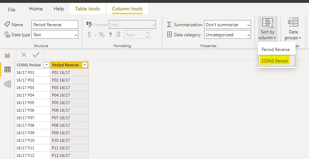Open the currency format dropdown arrow
Screen dimensions: 309x159
pos(96,35)
